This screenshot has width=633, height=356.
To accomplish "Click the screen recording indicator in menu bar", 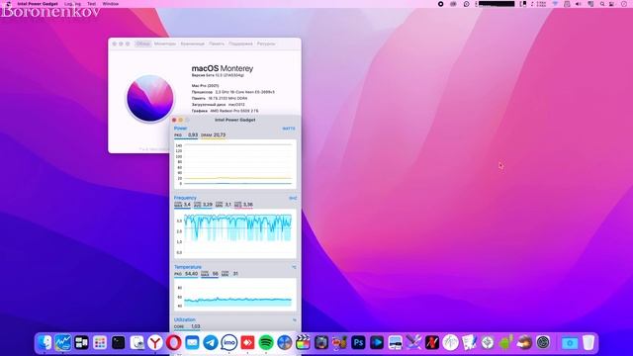I will point(440,4).
